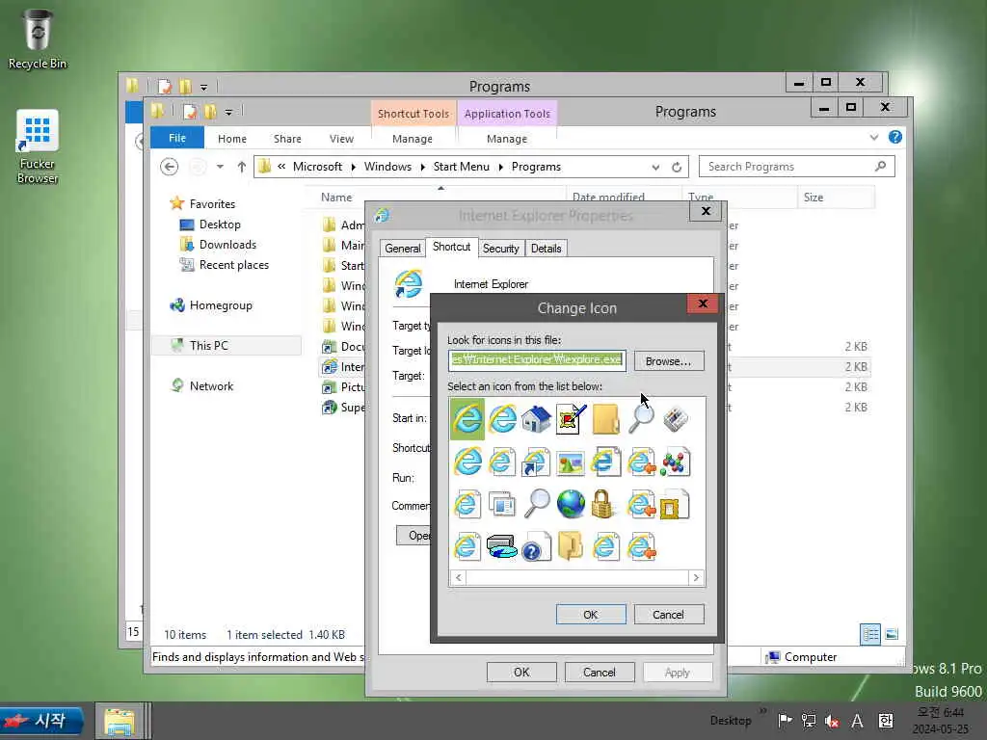Click the icon list left scroll arrow

[x=458, y=578]
